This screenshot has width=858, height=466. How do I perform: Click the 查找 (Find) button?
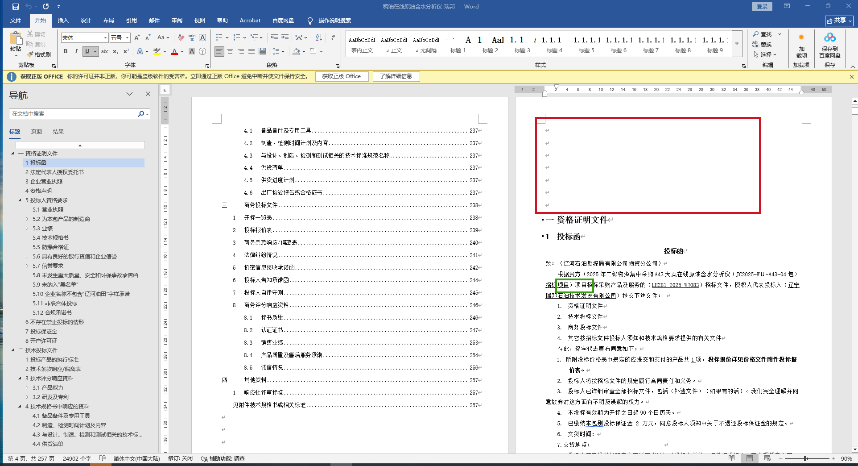(x=763, y=34)
